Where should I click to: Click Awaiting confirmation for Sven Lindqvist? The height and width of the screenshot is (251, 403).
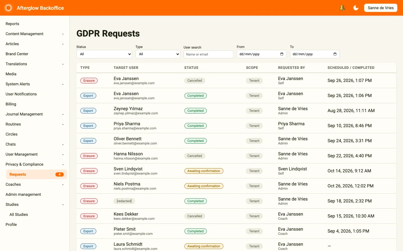(x=204, y=171)
